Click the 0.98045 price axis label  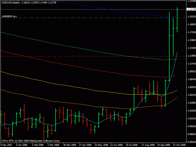(x=192, y=134)
